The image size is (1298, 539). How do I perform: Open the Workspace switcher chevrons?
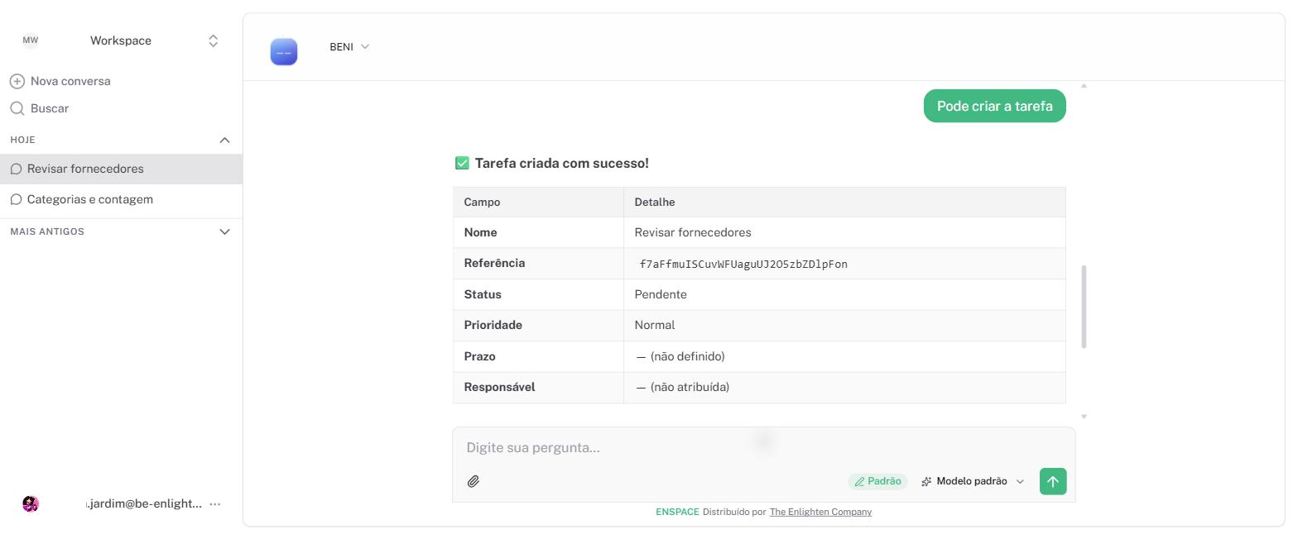click(213, 41)
